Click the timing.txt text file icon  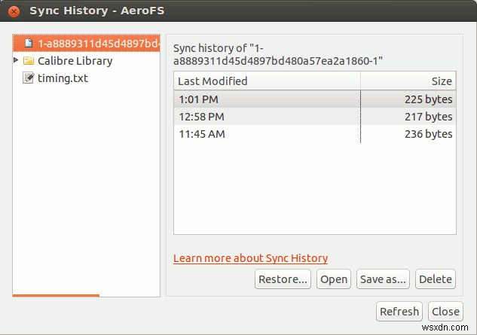pyautogui.click(x=29, y=78)
